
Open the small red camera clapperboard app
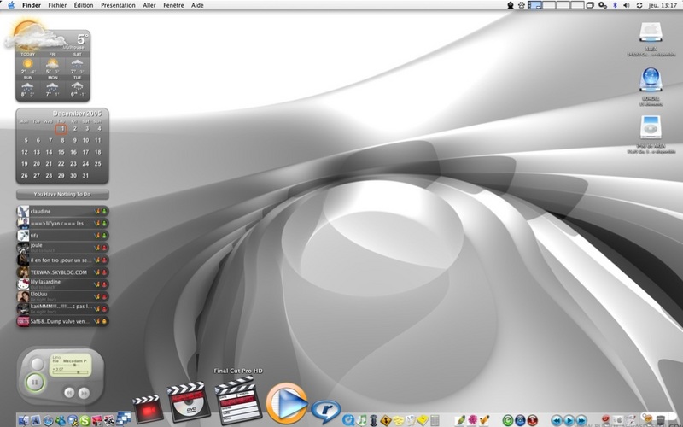pos(148,409)
